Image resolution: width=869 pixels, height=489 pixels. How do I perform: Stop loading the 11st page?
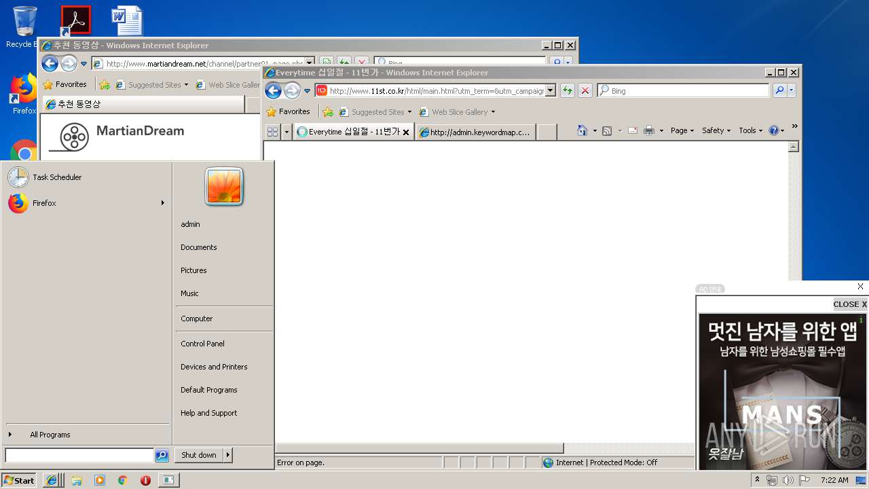point(585,90)
